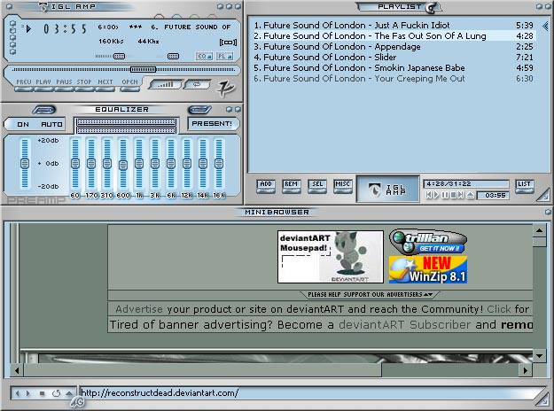Open the WinZip 8.1 advertisement banner

pyautogui.click(x=428, y=270)
